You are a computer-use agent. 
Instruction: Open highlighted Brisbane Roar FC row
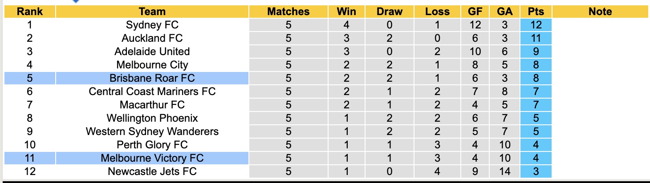[x=152, y=78]
